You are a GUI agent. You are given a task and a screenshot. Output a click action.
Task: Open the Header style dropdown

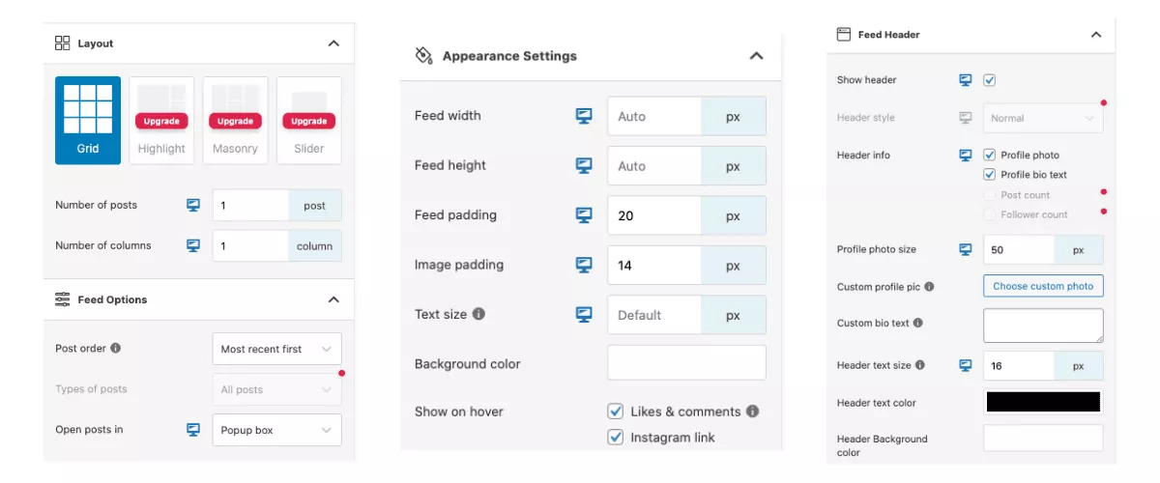[1043, 118]
